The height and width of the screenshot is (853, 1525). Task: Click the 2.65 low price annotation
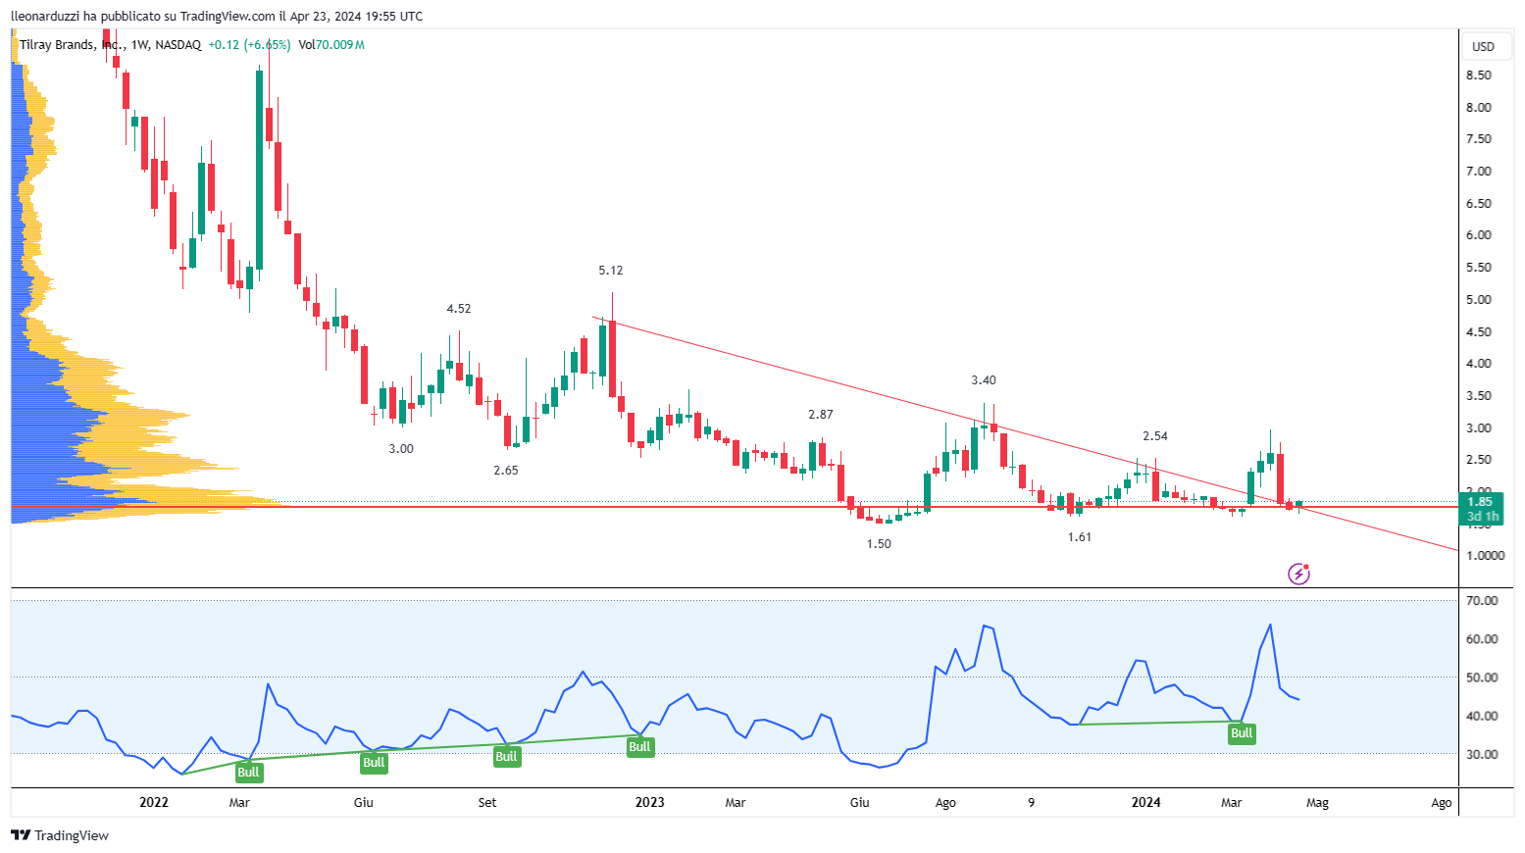506,471
